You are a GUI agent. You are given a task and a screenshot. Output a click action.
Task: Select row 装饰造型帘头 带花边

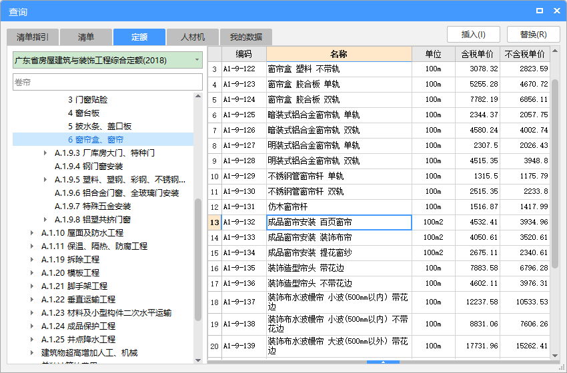(379, 268)
